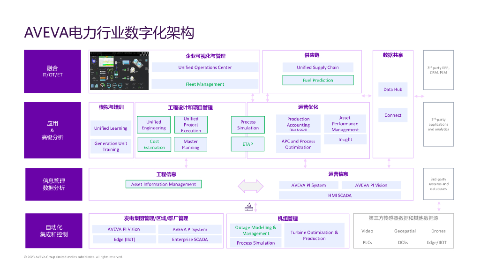
Task: Open the Insight application
Action: [x=345, y=139]
